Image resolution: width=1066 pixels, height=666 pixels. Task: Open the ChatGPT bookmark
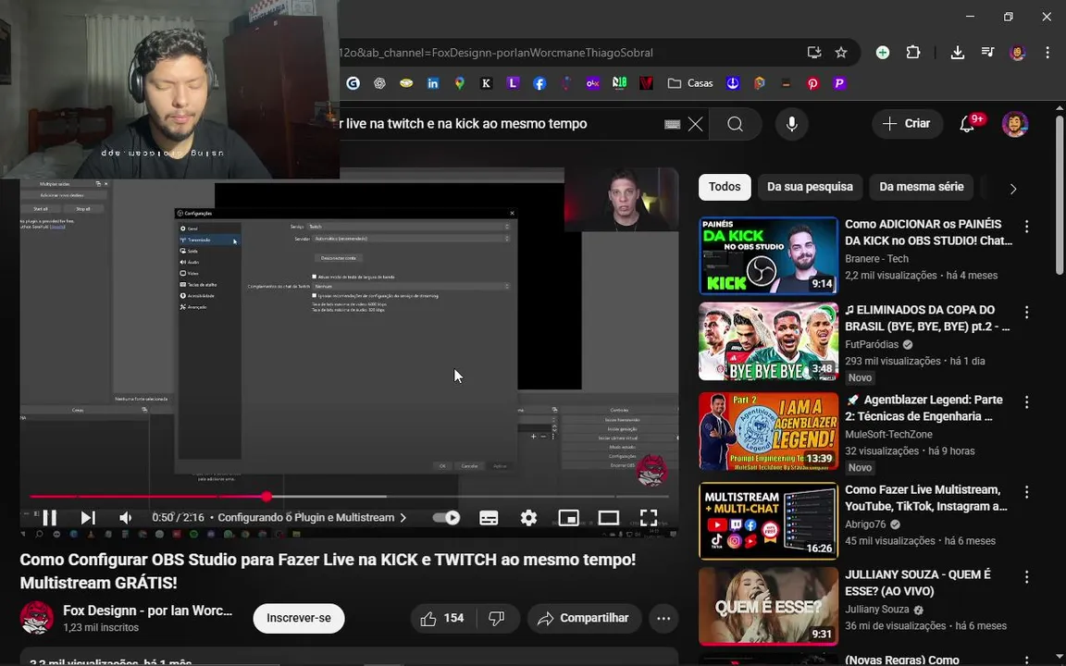tap(379, 83)
